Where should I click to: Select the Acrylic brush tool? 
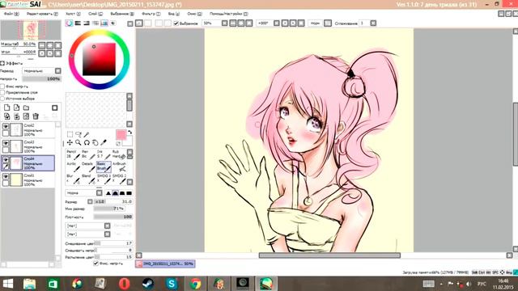coord(74,167)
